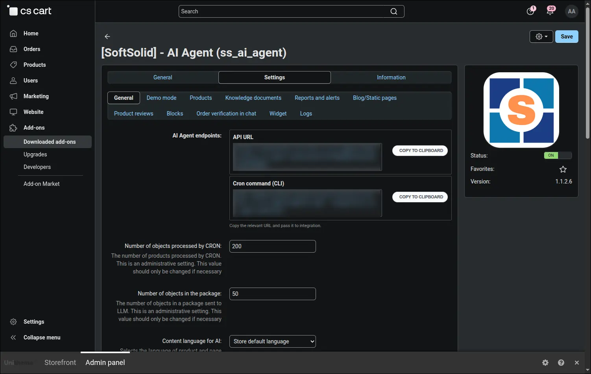Copy the API URL to clipboard
Screen dimensions: 591x374
[x=420, y=150]
